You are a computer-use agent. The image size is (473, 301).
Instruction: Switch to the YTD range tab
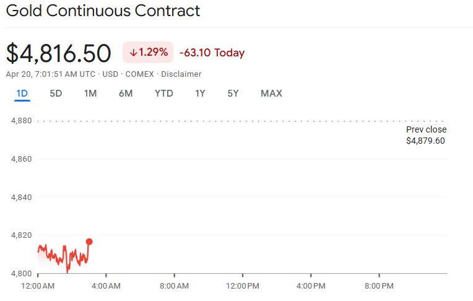pyautogui.click(x=164, y=94)
